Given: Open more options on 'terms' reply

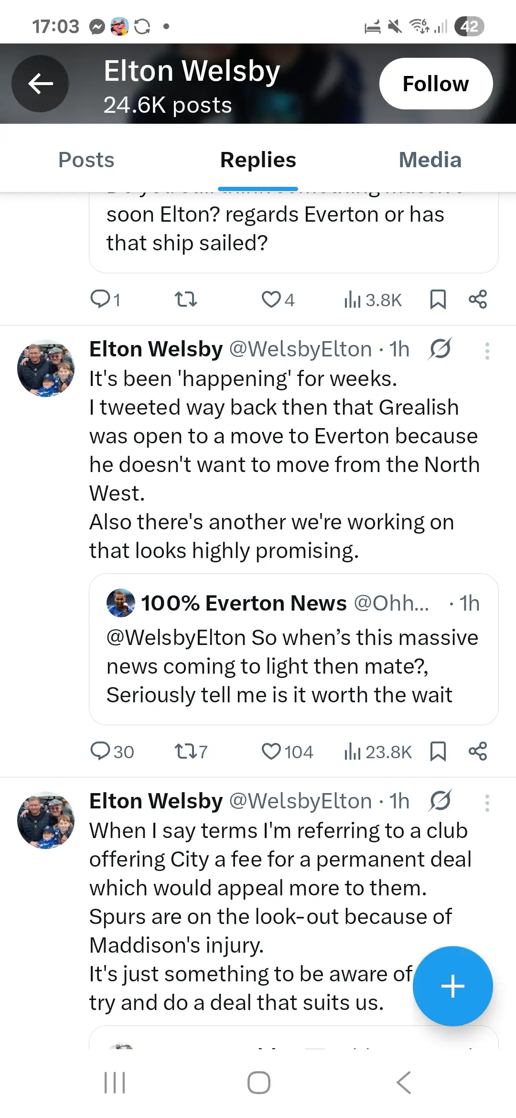Looking at the screenshot, I should pyautogui.click(x=487, y=803).
